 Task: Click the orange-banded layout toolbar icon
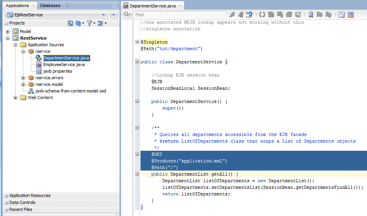click(x=350, y=15)
